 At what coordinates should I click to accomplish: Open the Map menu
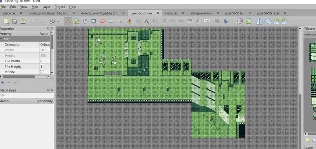pyautogui.click(x=35, y=7)
